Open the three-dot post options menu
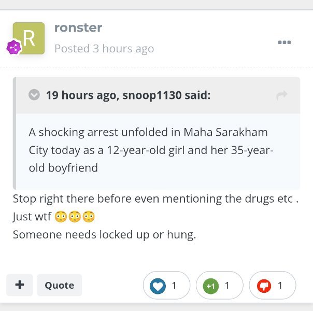Image resolution: width=313 pixels, height=311 pixels. pos(284,43)
